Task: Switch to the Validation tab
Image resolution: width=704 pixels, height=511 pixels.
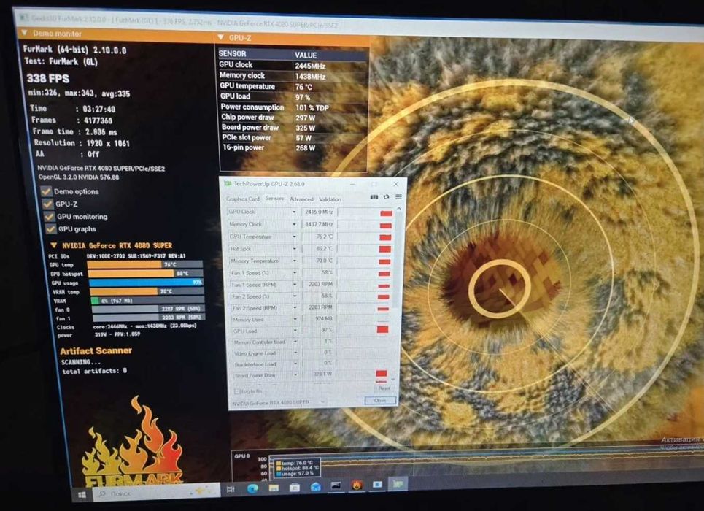Action: tap(330, 199)
